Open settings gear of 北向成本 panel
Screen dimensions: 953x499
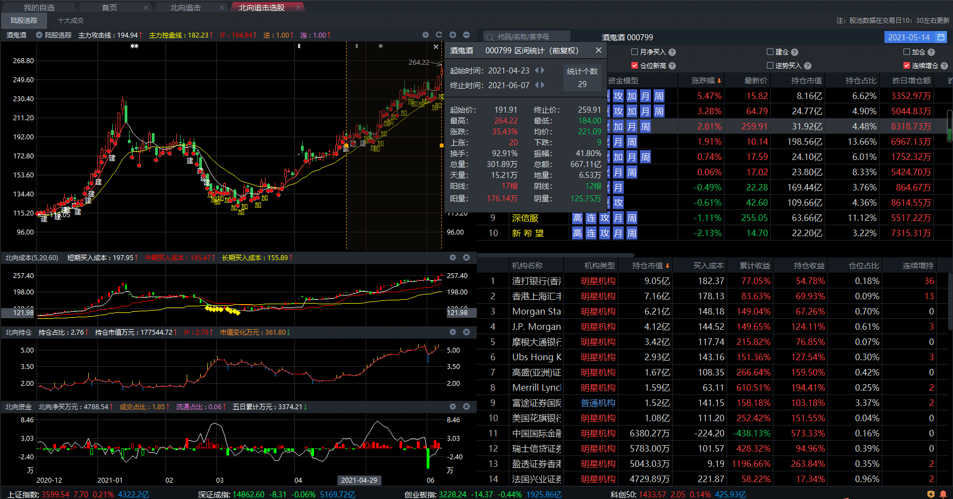tap(453, 257)
